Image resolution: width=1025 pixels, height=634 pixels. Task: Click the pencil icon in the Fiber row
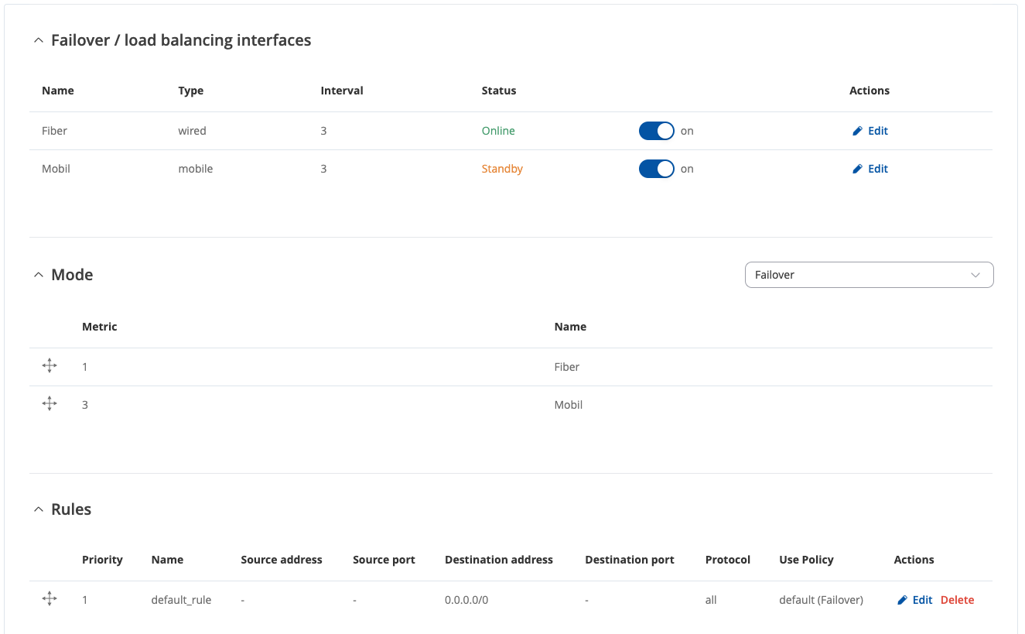[857, 131]
